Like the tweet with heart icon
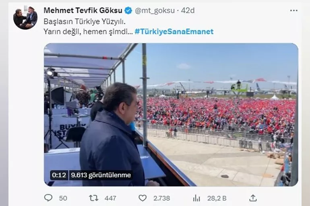This screenshot has height=206, width=310. coord(143,198)
